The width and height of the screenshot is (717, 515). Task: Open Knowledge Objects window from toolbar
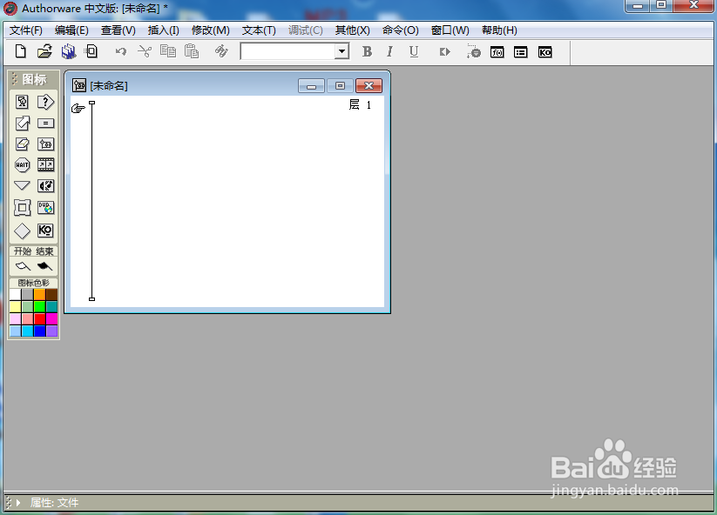545,52
